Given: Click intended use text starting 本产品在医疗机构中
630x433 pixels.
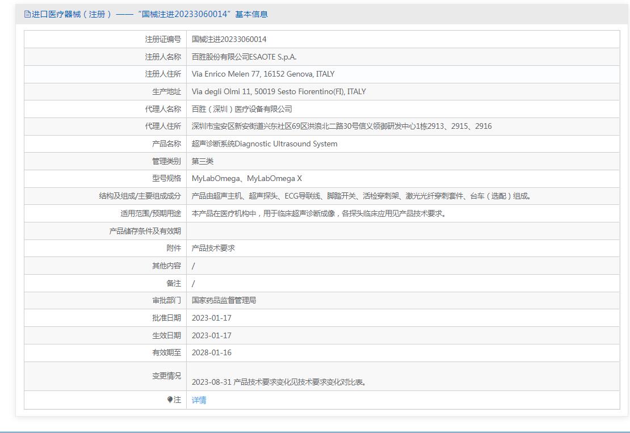Looking at the screenshot, I should [x=320, y=213].
